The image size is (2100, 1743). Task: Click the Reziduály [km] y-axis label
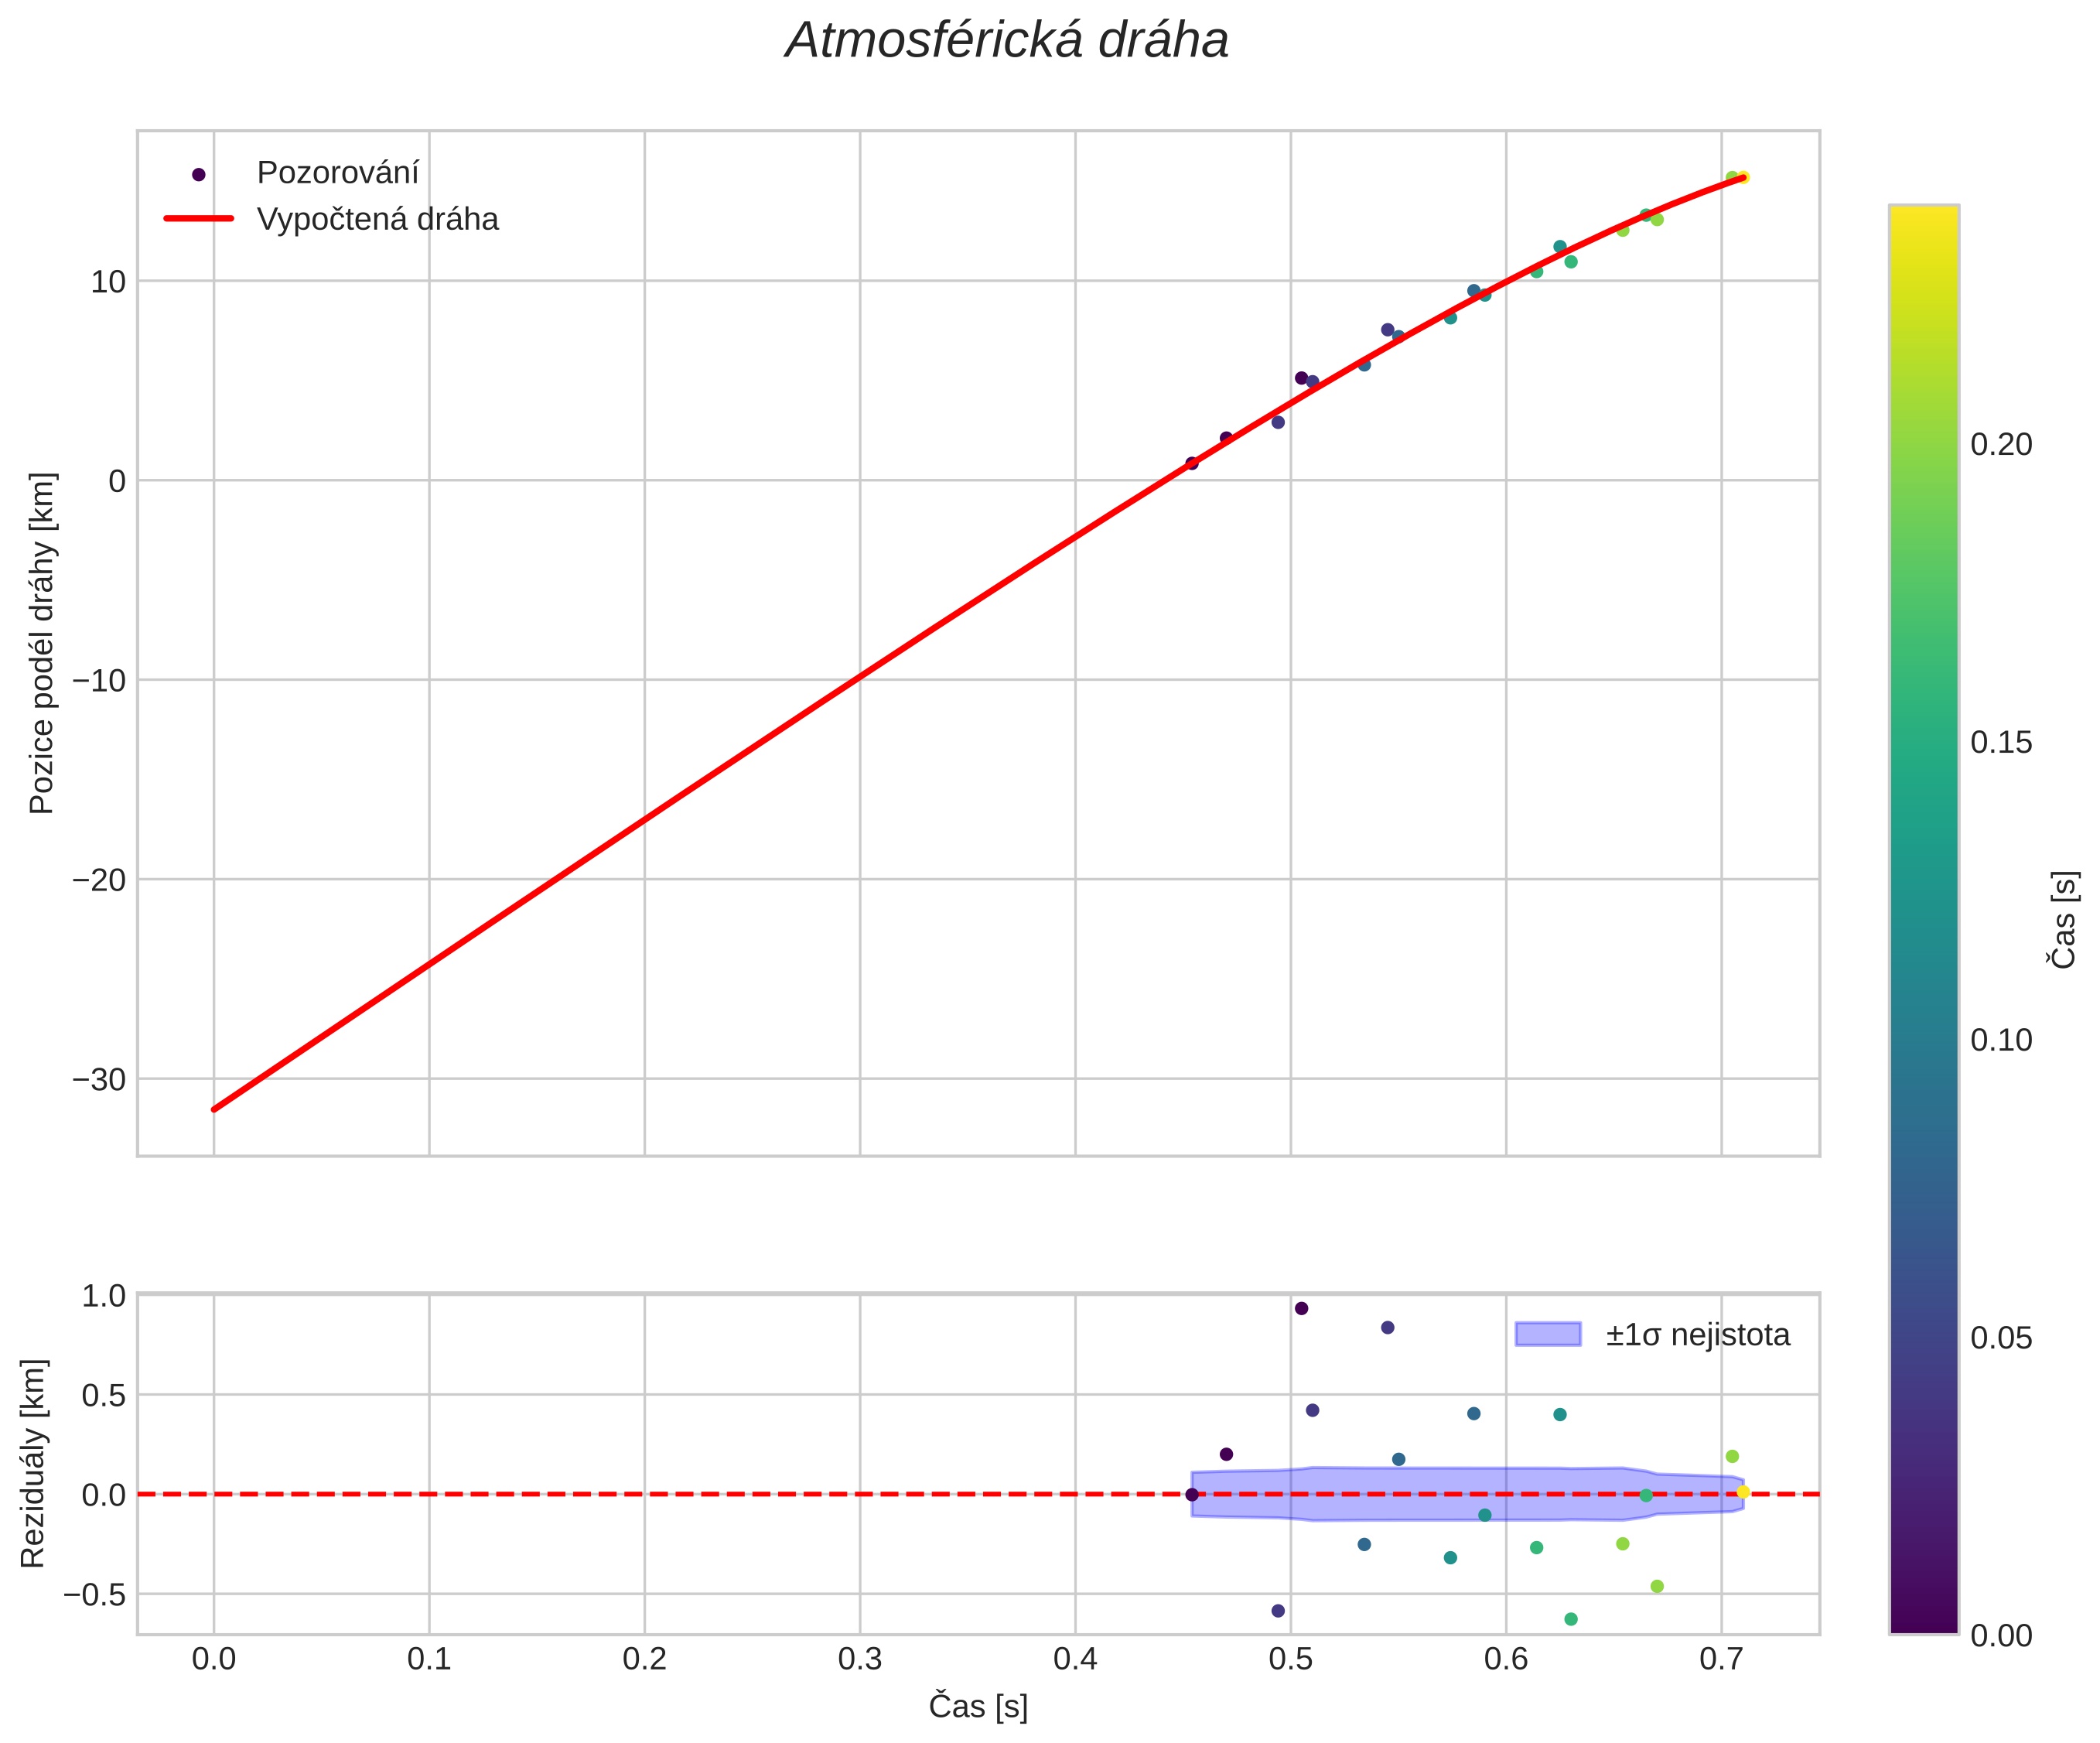click(x=33, y=1463)
